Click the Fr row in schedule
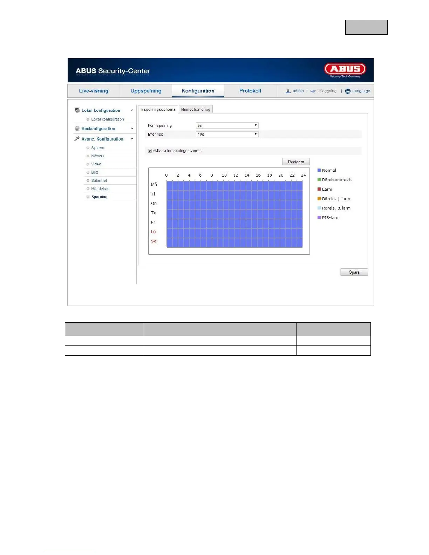Screen dimensions: 429x555 234,224
